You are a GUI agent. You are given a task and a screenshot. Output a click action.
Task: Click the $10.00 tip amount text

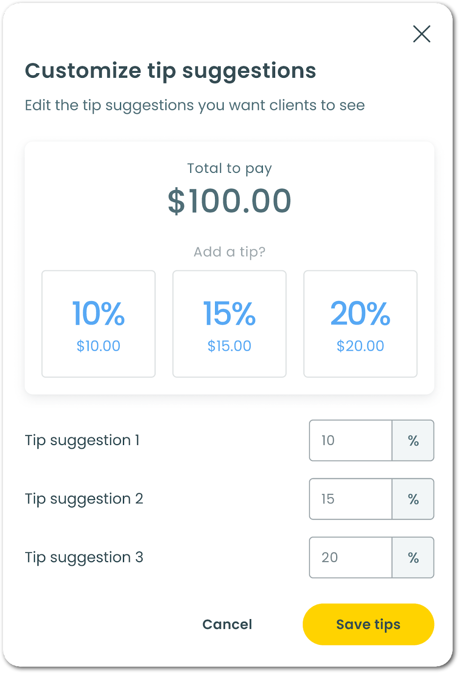(98, 346)
